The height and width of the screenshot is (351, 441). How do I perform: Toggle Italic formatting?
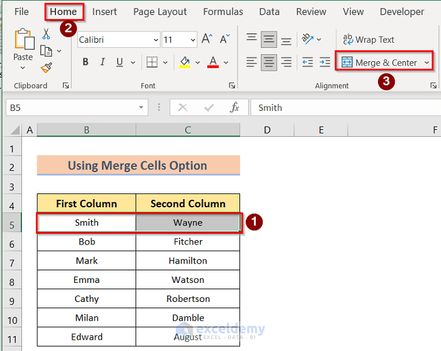(103, 62)
